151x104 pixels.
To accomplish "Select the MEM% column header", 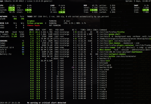I will [38, 30].
